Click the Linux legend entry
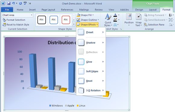The image size is (175, 112). (81, 106)
